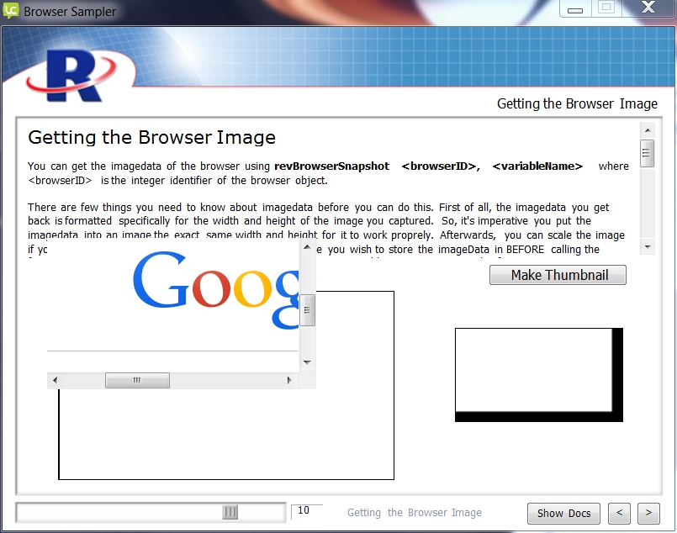Image resolution: width=677 pixels, height=533 pixels.
Task: Go to previous sample page arrow
Action: point(619,513)
